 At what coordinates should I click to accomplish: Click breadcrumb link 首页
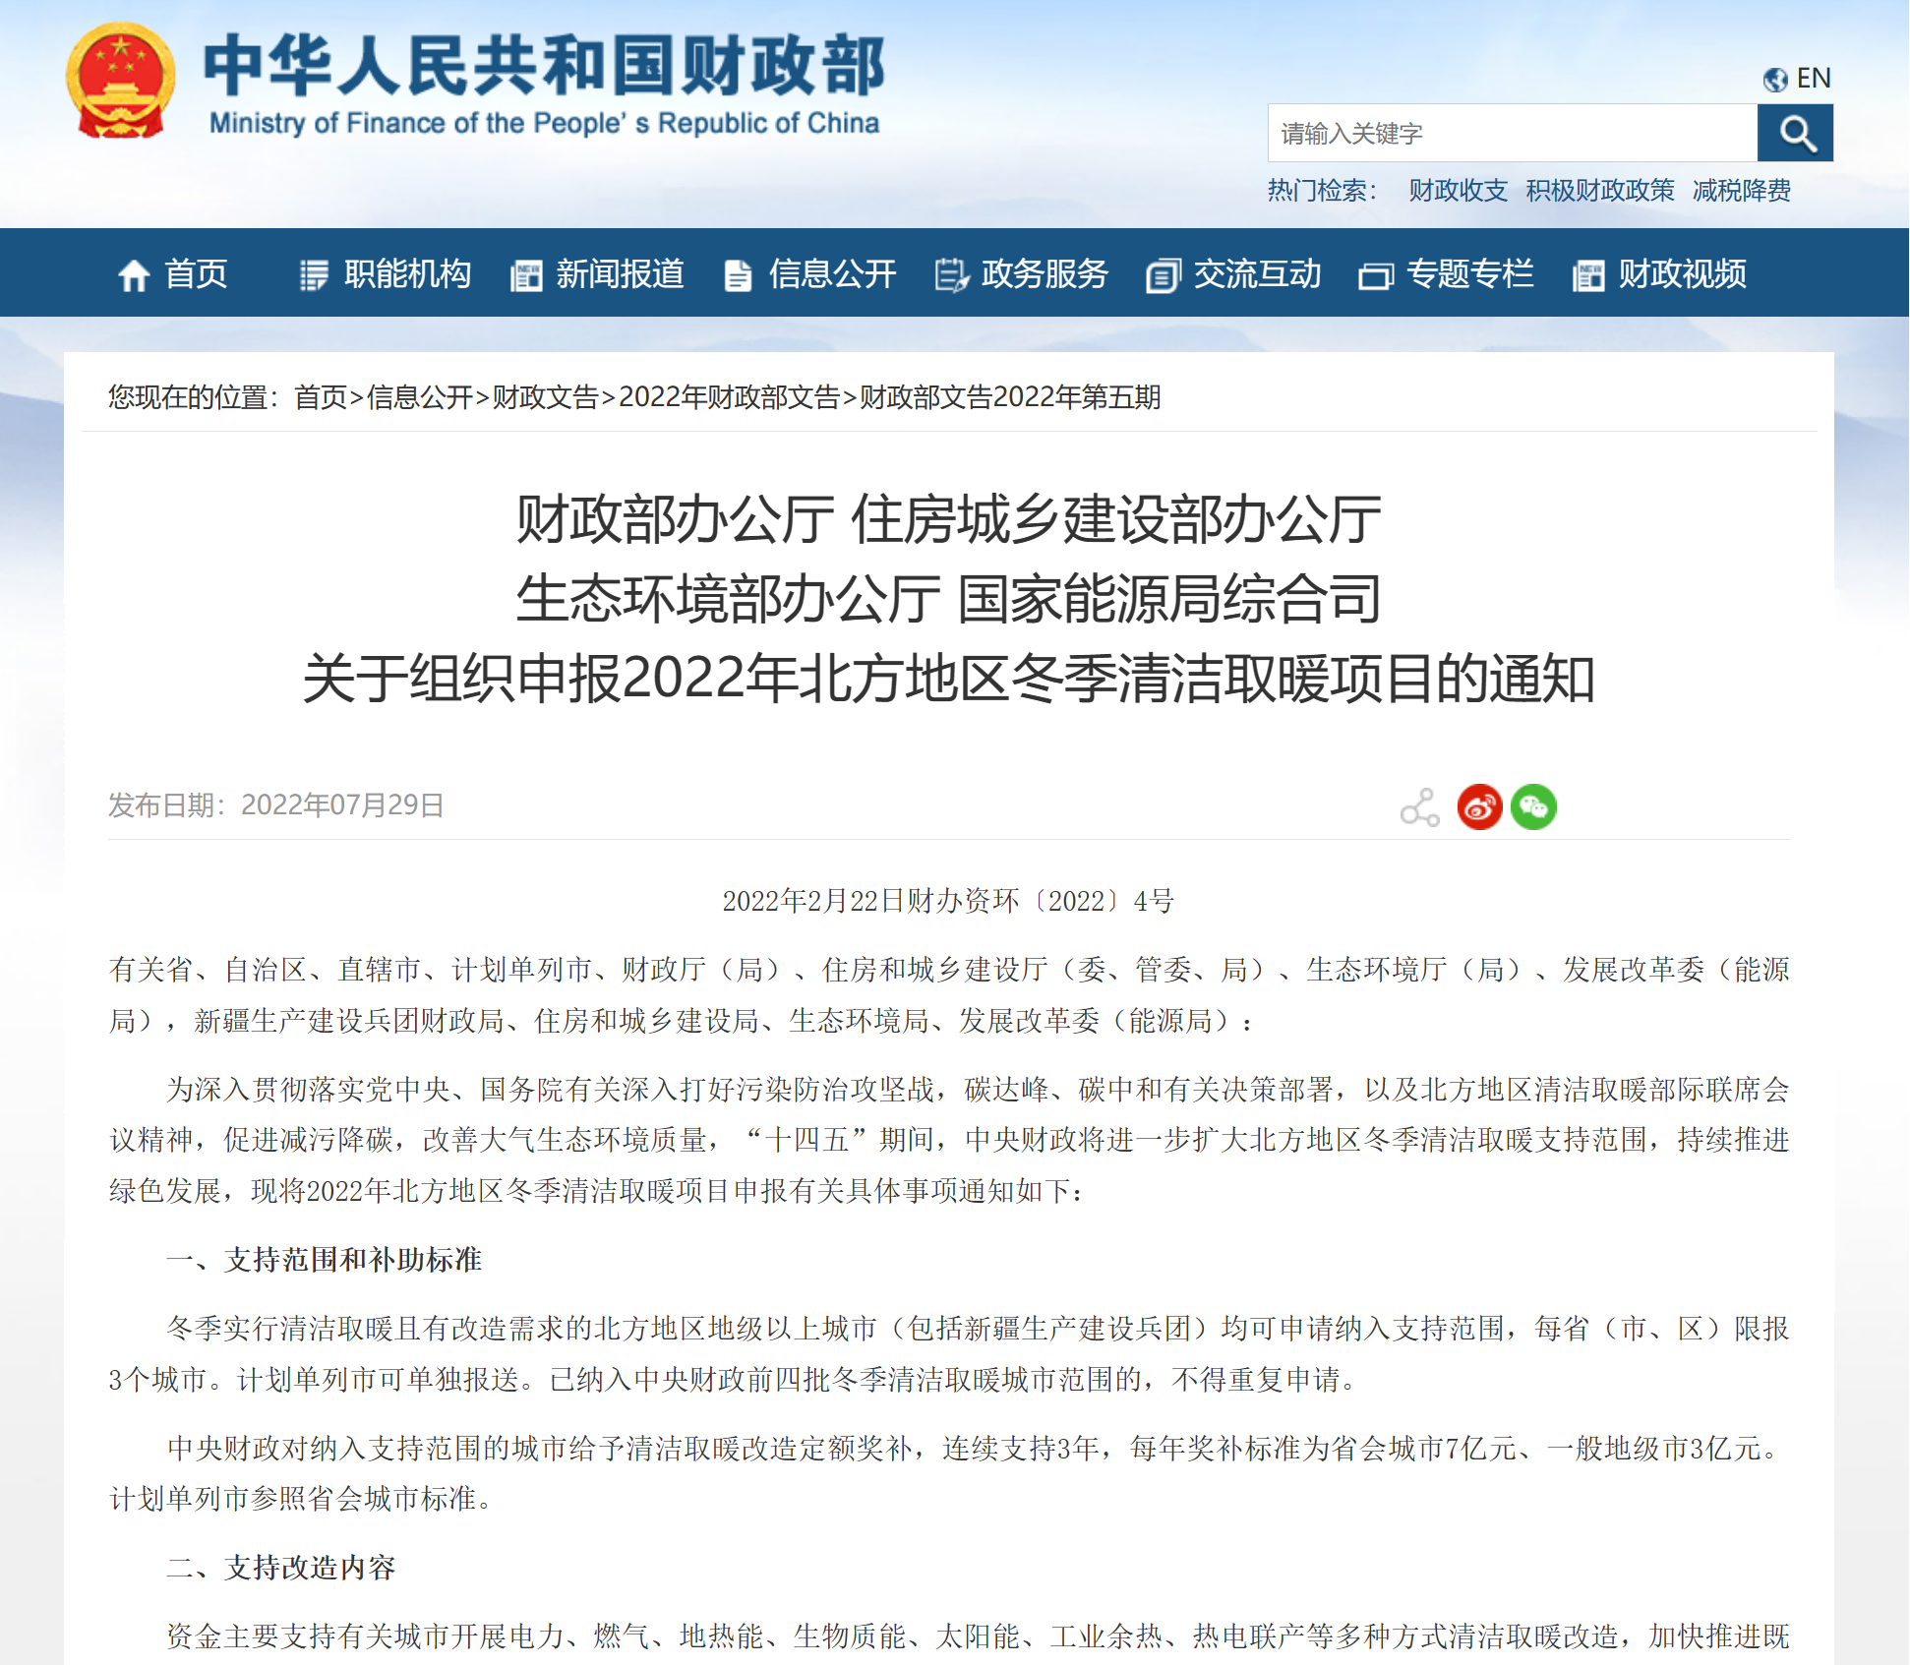(x=321, y=397)
